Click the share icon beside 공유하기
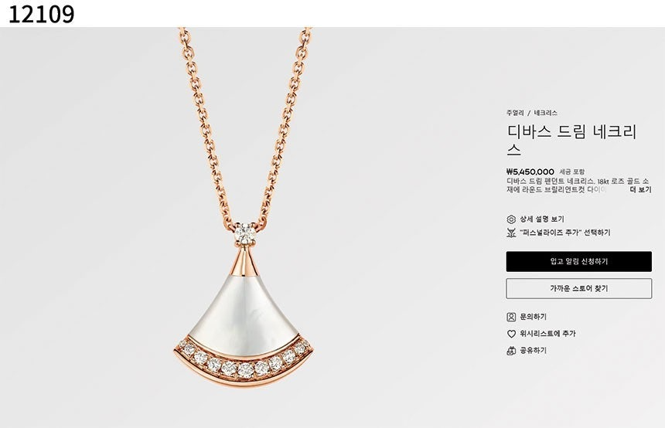The height and width of the screenshot is (428, 665). [x=511, y=351]
